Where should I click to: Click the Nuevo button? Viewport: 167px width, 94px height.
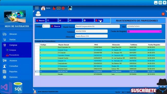tap(40, 20)
